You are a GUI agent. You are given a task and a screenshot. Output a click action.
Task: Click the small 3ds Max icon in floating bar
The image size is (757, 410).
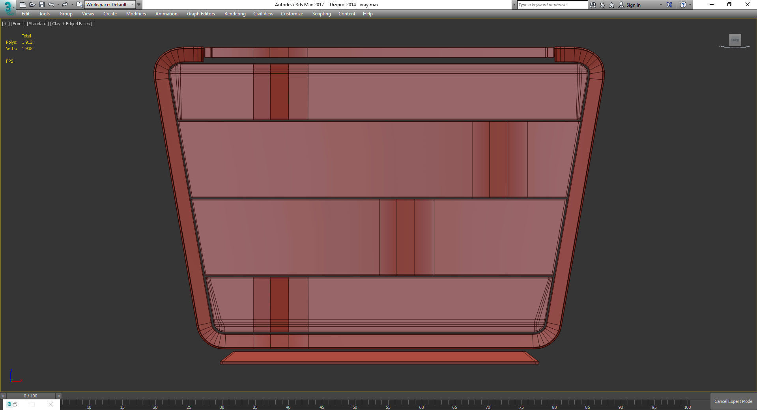click(x=9, y=404)
